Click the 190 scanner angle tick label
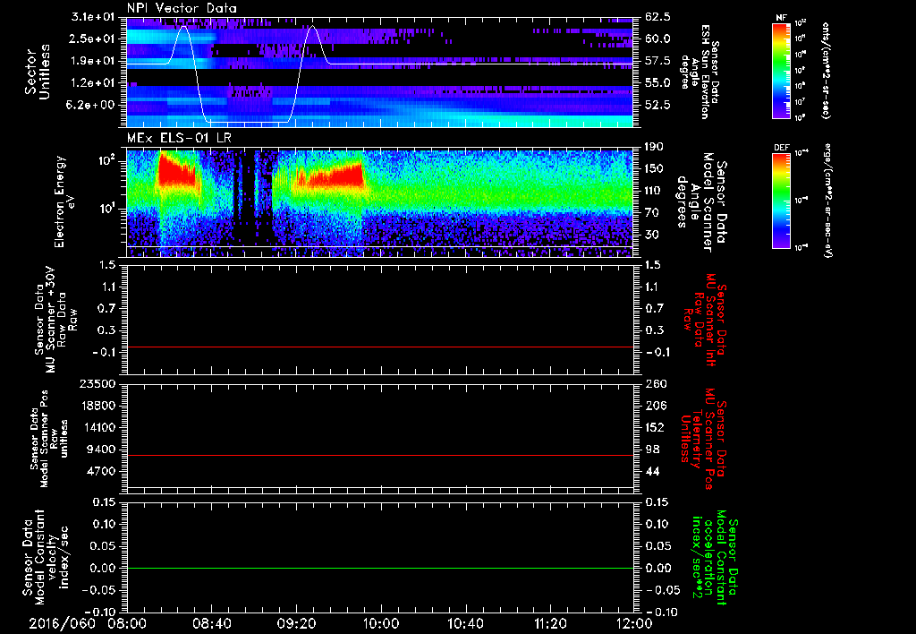This screenshot has width=916, height=634. pos(654,146)
